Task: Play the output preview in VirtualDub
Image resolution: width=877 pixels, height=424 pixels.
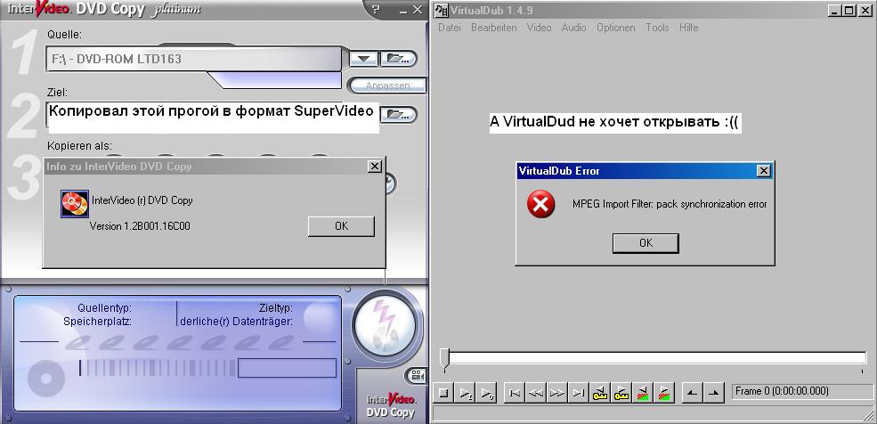Action: click(487, 393)
